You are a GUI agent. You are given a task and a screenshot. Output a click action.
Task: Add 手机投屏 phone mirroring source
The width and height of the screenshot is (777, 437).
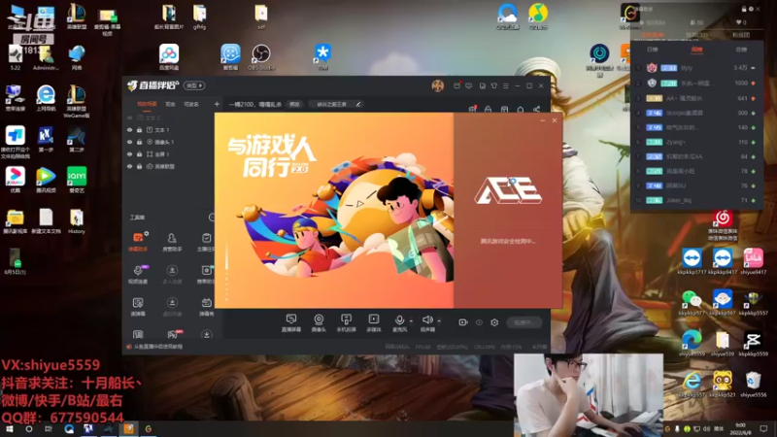346,322
